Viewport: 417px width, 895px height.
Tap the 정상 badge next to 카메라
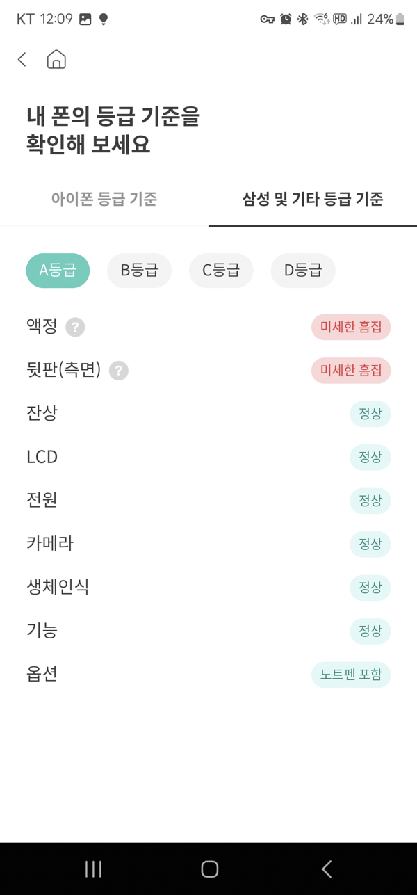(x=370, y=544)
